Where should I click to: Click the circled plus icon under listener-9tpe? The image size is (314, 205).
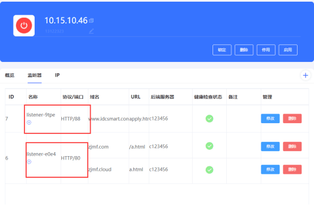(29, 122)
